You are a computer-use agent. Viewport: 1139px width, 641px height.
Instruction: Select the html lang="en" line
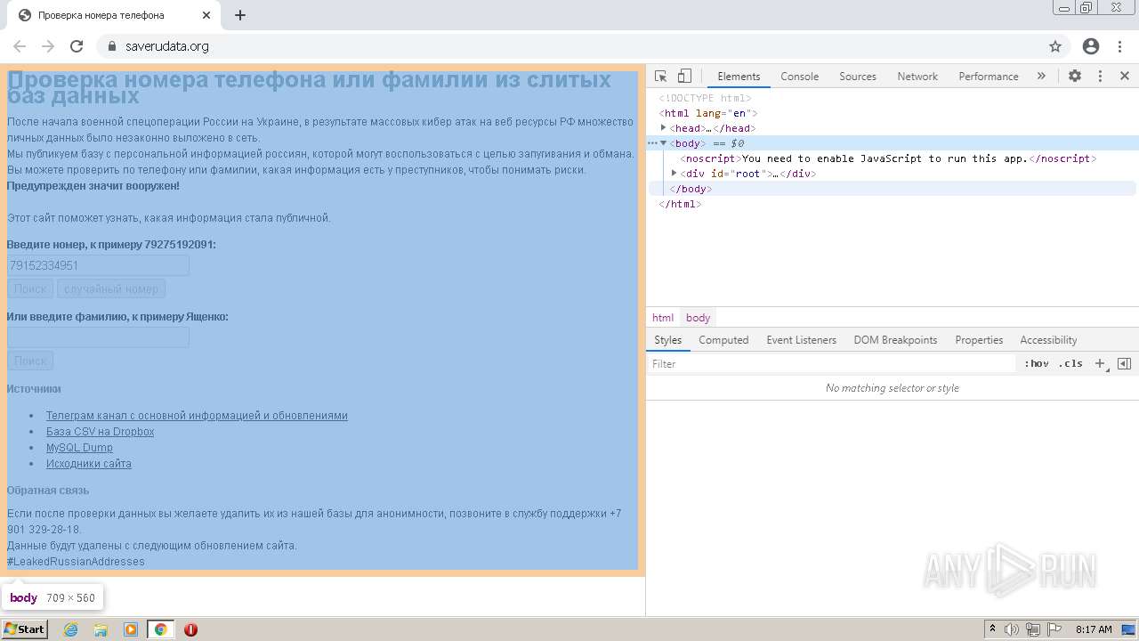(x=708, y=113)
